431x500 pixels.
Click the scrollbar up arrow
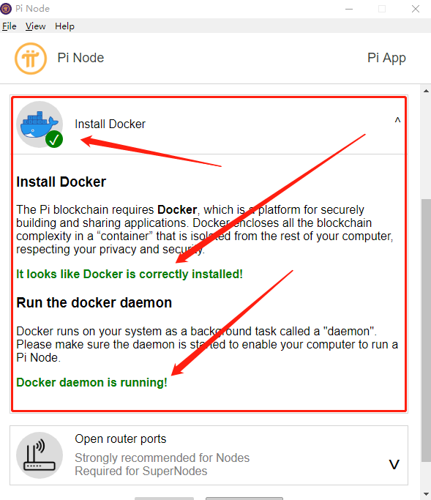(426, 91)
